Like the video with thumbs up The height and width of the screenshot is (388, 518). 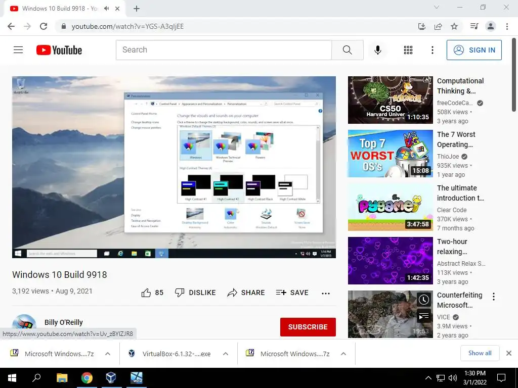[x=152, y=293]
